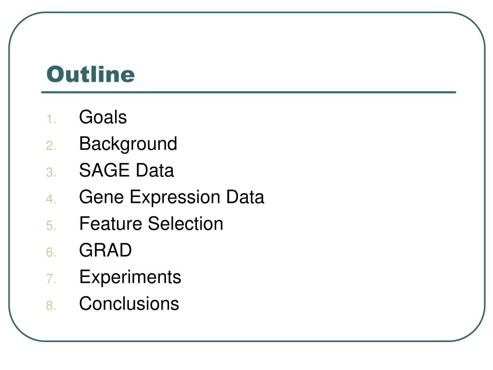
Task: Click list number 4 before Gene Expression
Action: [51, 199]
